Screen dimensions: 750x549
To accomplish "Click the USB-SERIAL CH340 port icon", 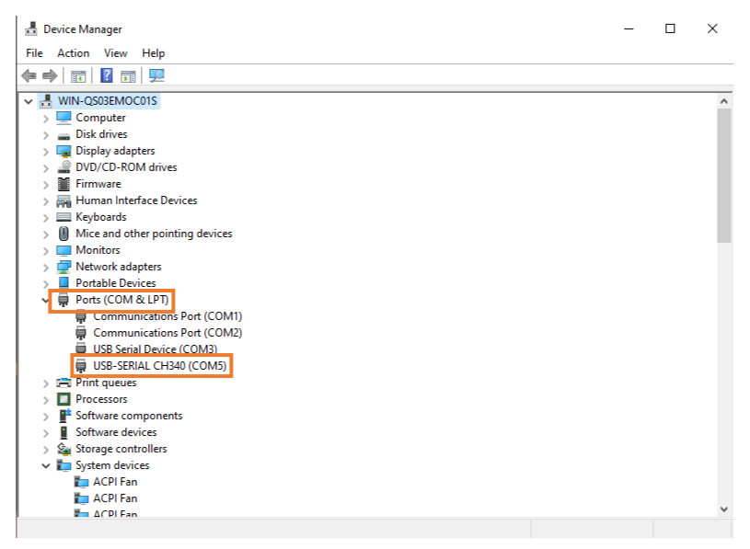I will [x=81, y=366].
